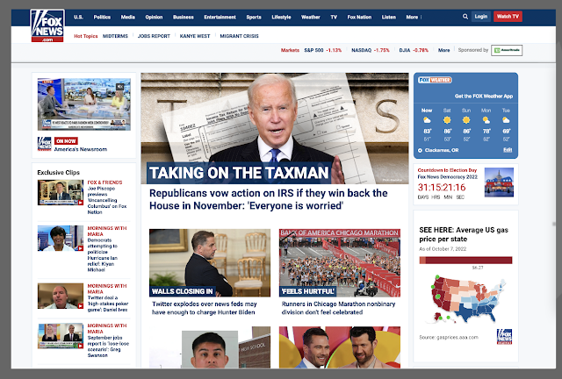Go to the Sports section
The width and height of the screenshot is (562, 379).
(x=254, y=17)
